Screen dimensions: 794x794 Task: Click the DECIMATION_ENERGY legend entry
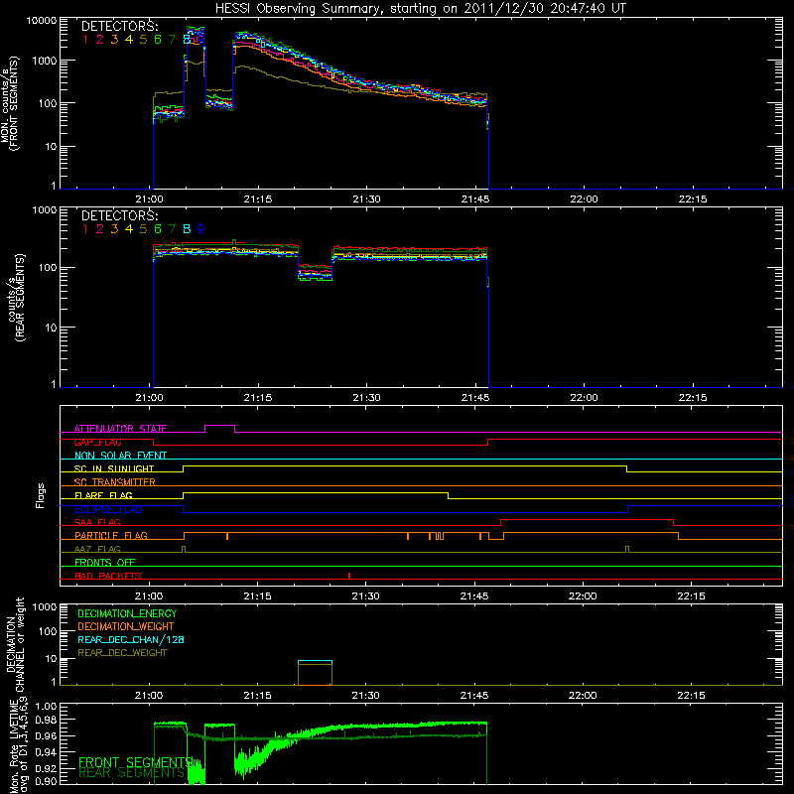pyautogui.click(x=127, y=613)
